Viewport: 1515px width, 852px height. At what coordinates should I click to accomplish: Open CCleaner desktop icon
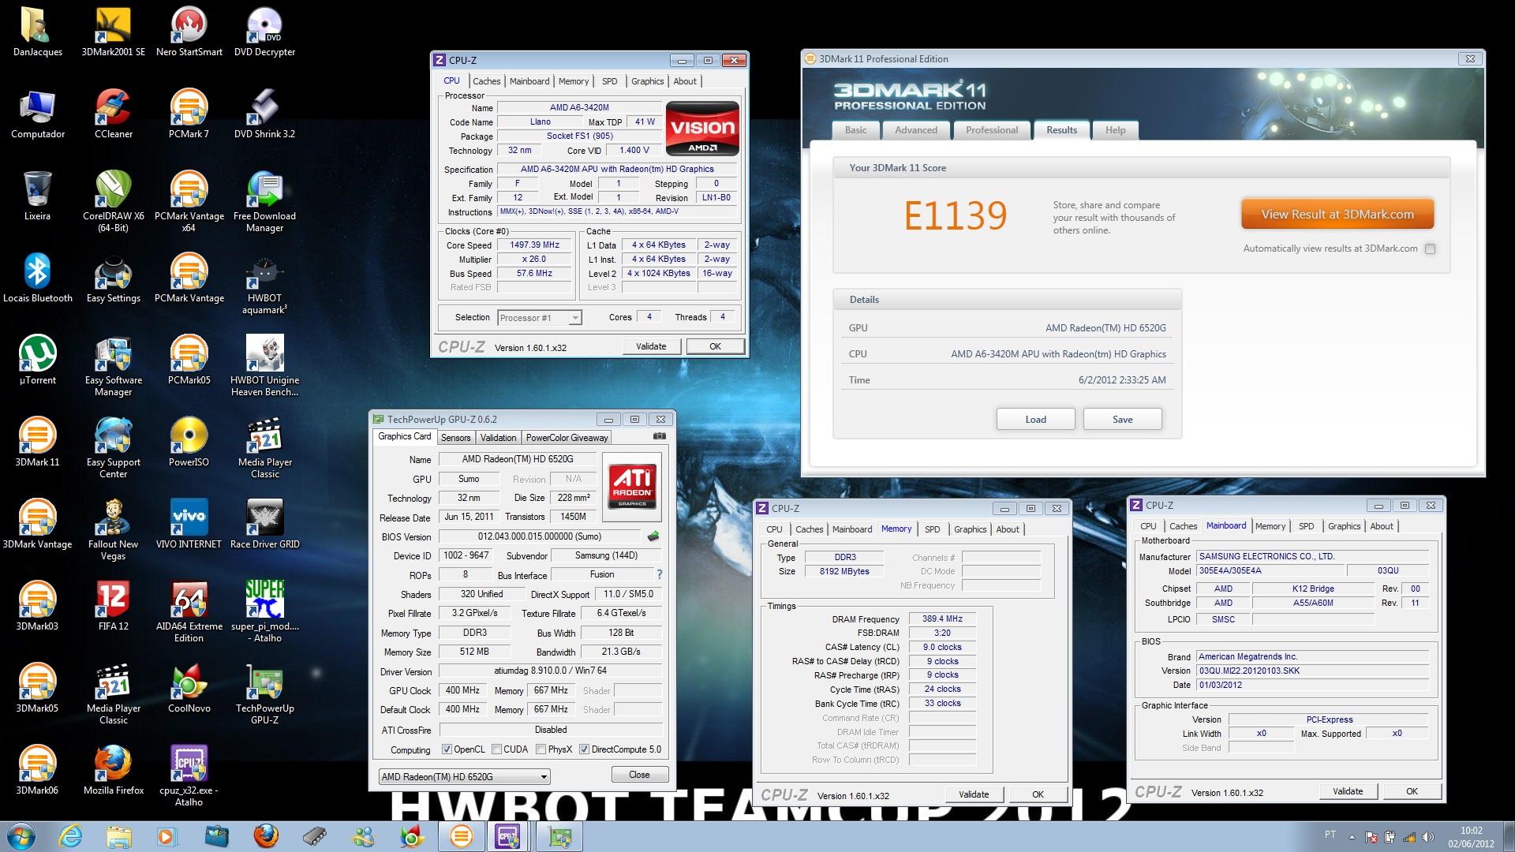coord(113,114)
